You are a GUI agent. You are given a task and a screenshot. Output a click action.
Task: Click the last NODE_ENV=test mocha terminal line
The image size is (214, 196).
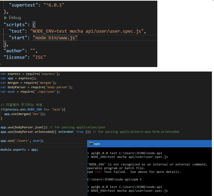(127, 191)
